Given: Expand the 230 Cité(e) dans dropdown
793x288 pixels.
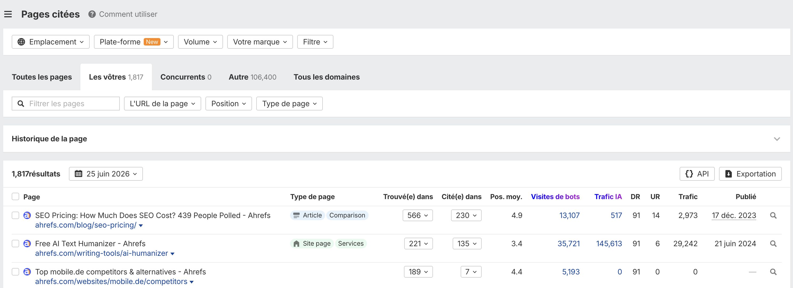Looking at the screenshot, I should click(466, 215).
